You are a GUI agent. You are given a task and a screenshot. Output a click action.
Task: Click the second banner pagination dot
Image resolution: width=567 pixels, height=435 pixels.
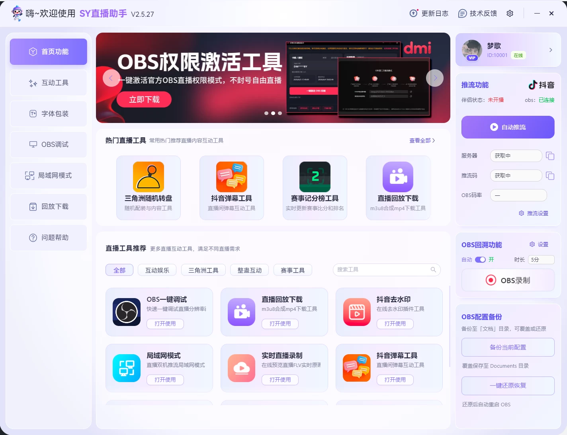click(x=273, y=113)
